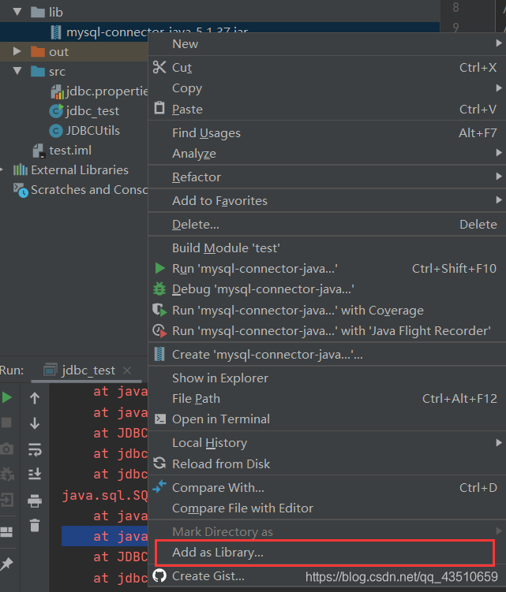Choose Compare File with Editor
506x592 pixels.
click(x=327, y=508)
